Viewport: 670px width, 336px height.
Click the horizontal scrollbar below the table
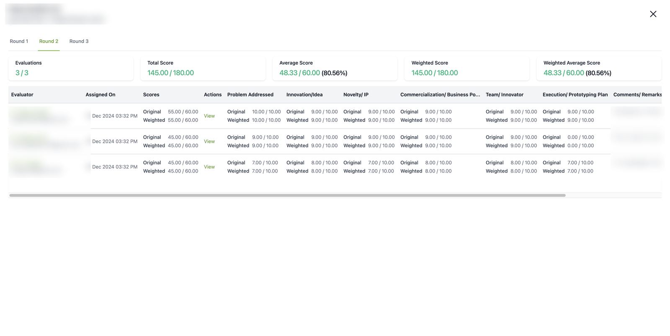[x=287, y=195]
